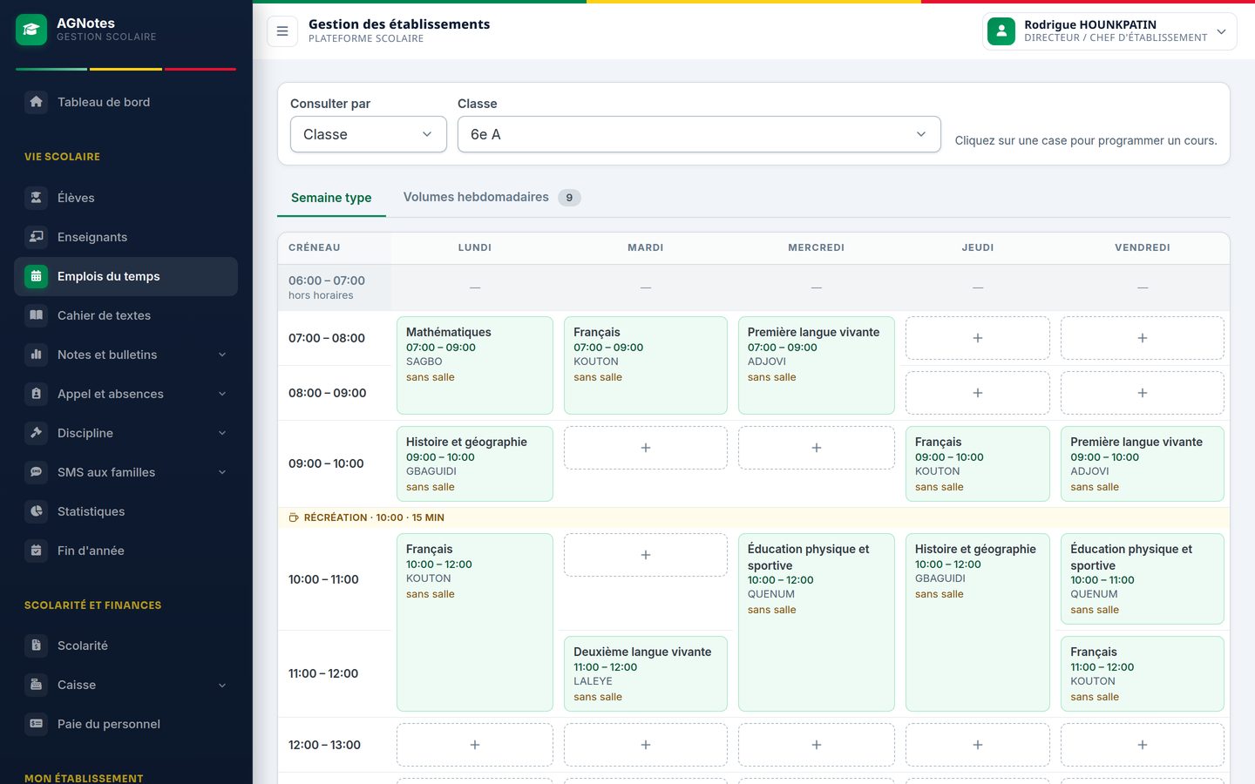Open the Cahier de textes page

[x=125, y=315]
